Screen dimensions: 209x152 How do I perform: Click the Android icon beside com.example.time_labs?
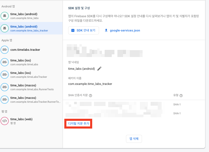pos(5,16)
